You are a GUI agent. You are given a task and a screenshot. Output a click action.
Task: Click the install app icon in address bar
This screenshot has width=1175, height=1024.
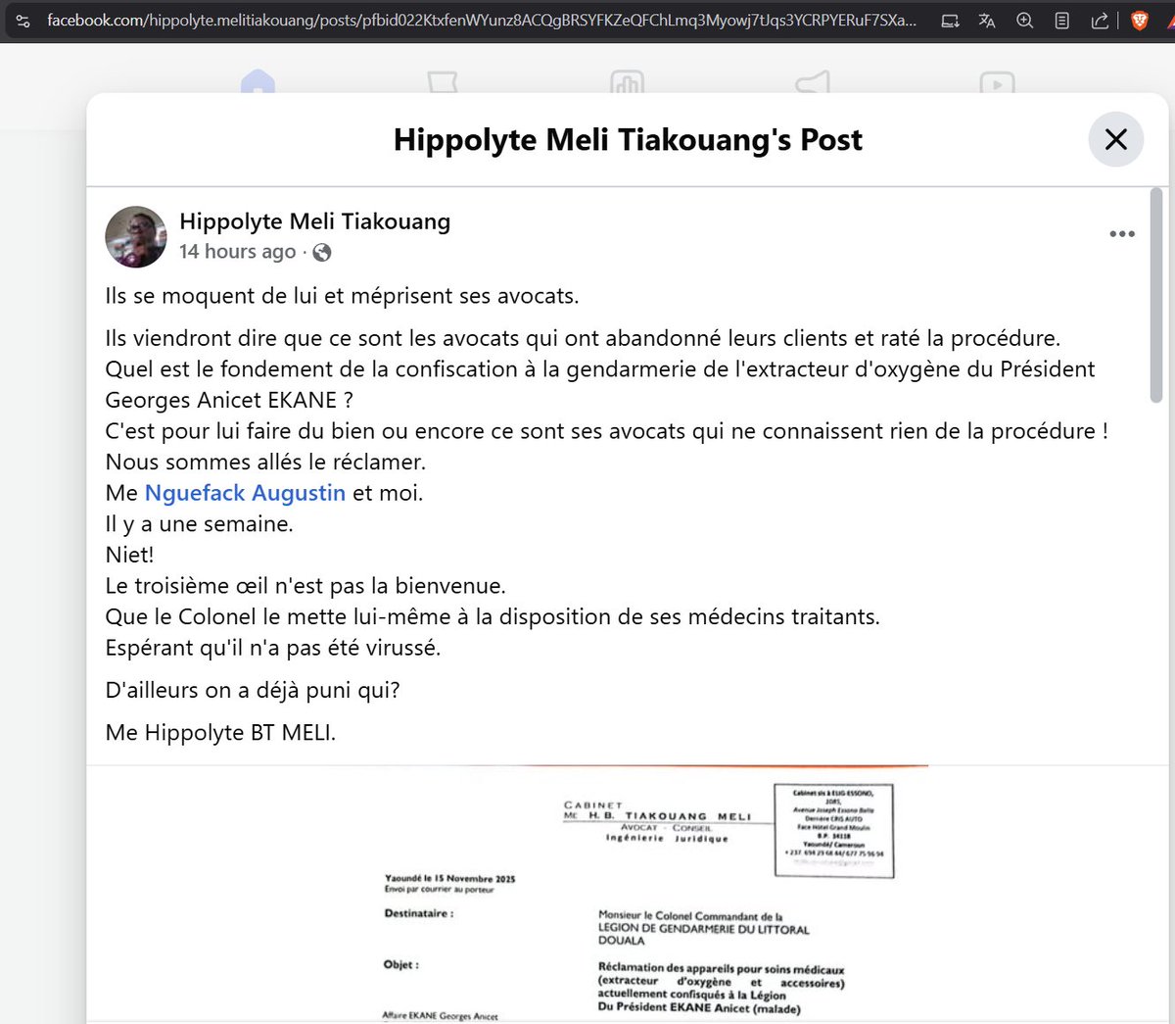pos(950,21)
